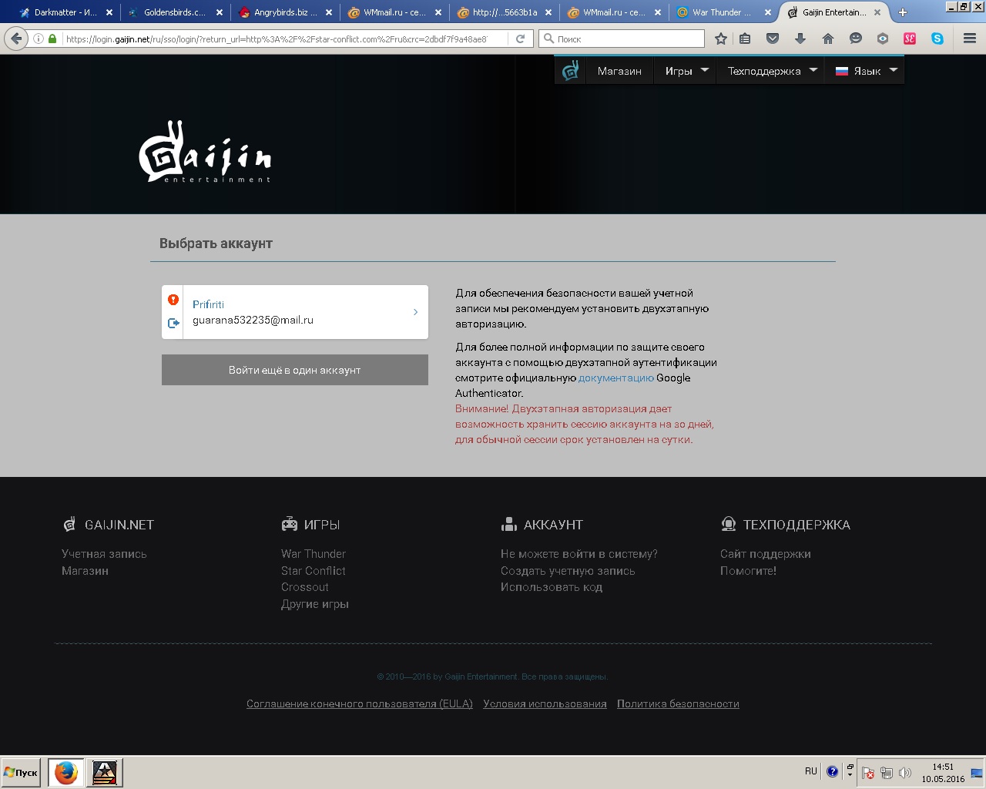Switch to the http://...5663b1a tab
Screen dimensions: 986x789
click(x=505, y=12)
